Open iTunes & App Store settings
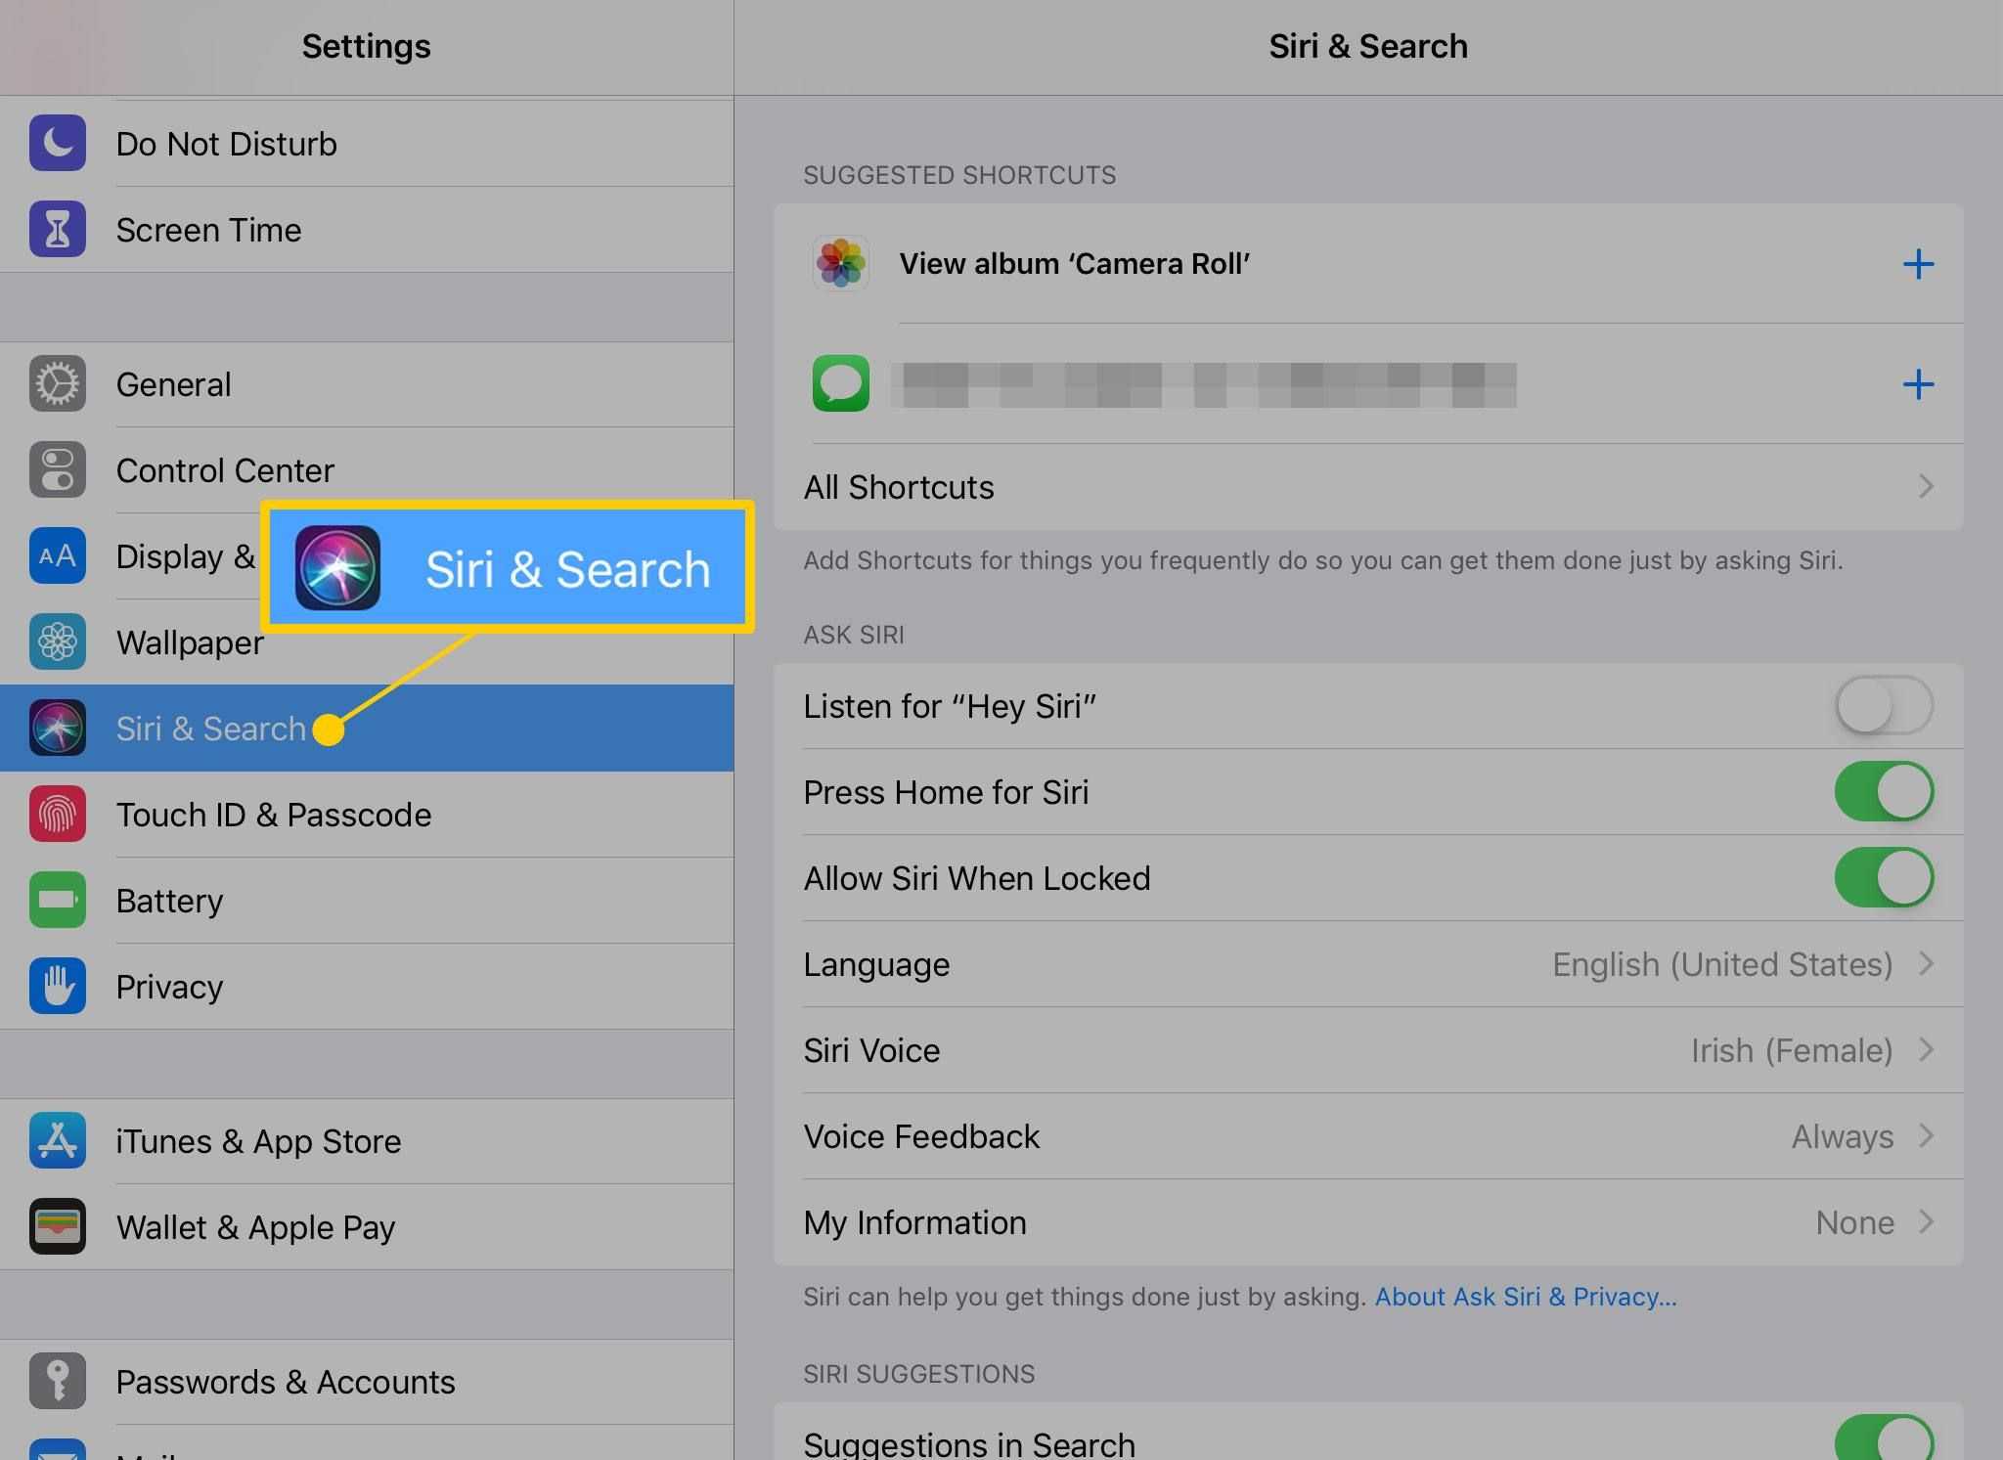The width and height of the screenshot is (2003, 1460). [366, 1139]
